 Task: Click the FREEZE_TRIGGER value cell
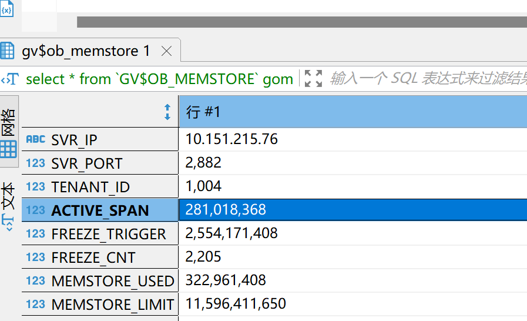pos(231,233)
